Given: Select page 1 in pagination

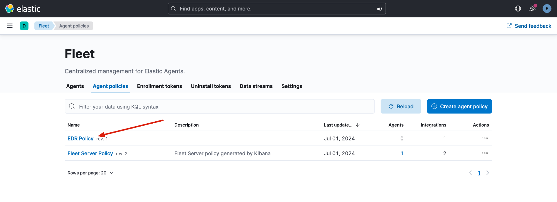Looking at the screenshot, I should pyautogui.click(x=479, y=173).
